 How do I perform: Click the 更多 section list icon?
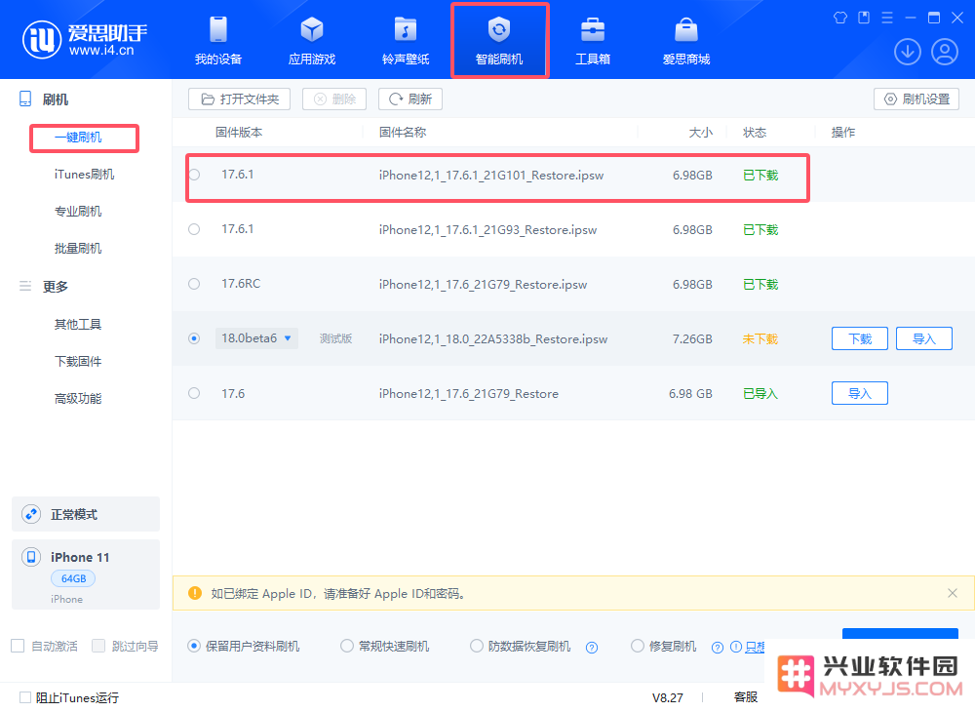(x=25, y=286)
